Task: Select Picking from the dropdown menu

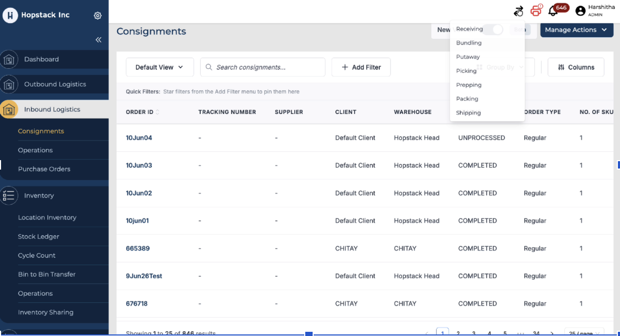Action: point(466,71)
